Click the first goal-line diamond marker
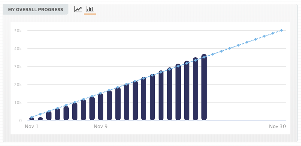 click(32, 117)
